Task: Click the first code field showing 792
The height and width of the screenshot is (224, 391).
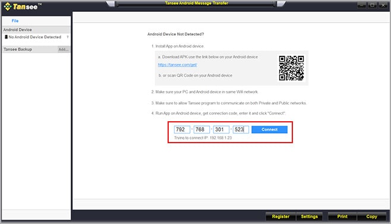Action: tap(182, 130)
